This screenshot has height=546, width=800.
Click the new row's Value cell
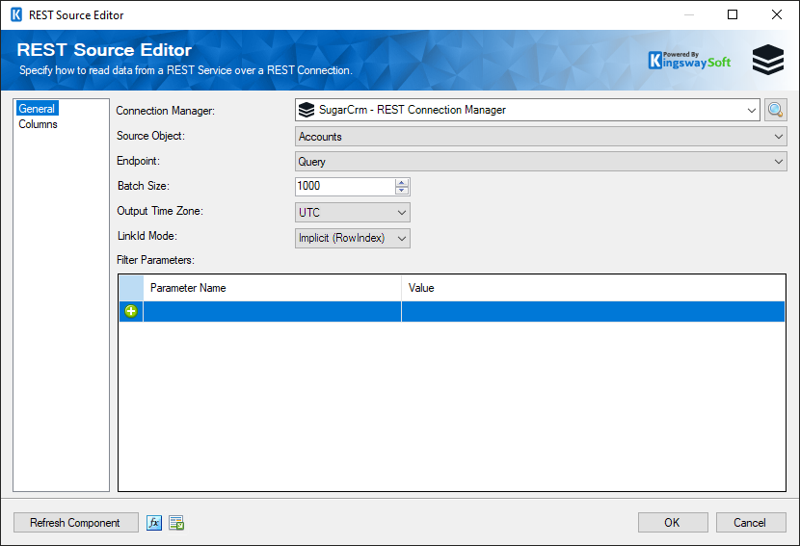(x=593, y=311)
